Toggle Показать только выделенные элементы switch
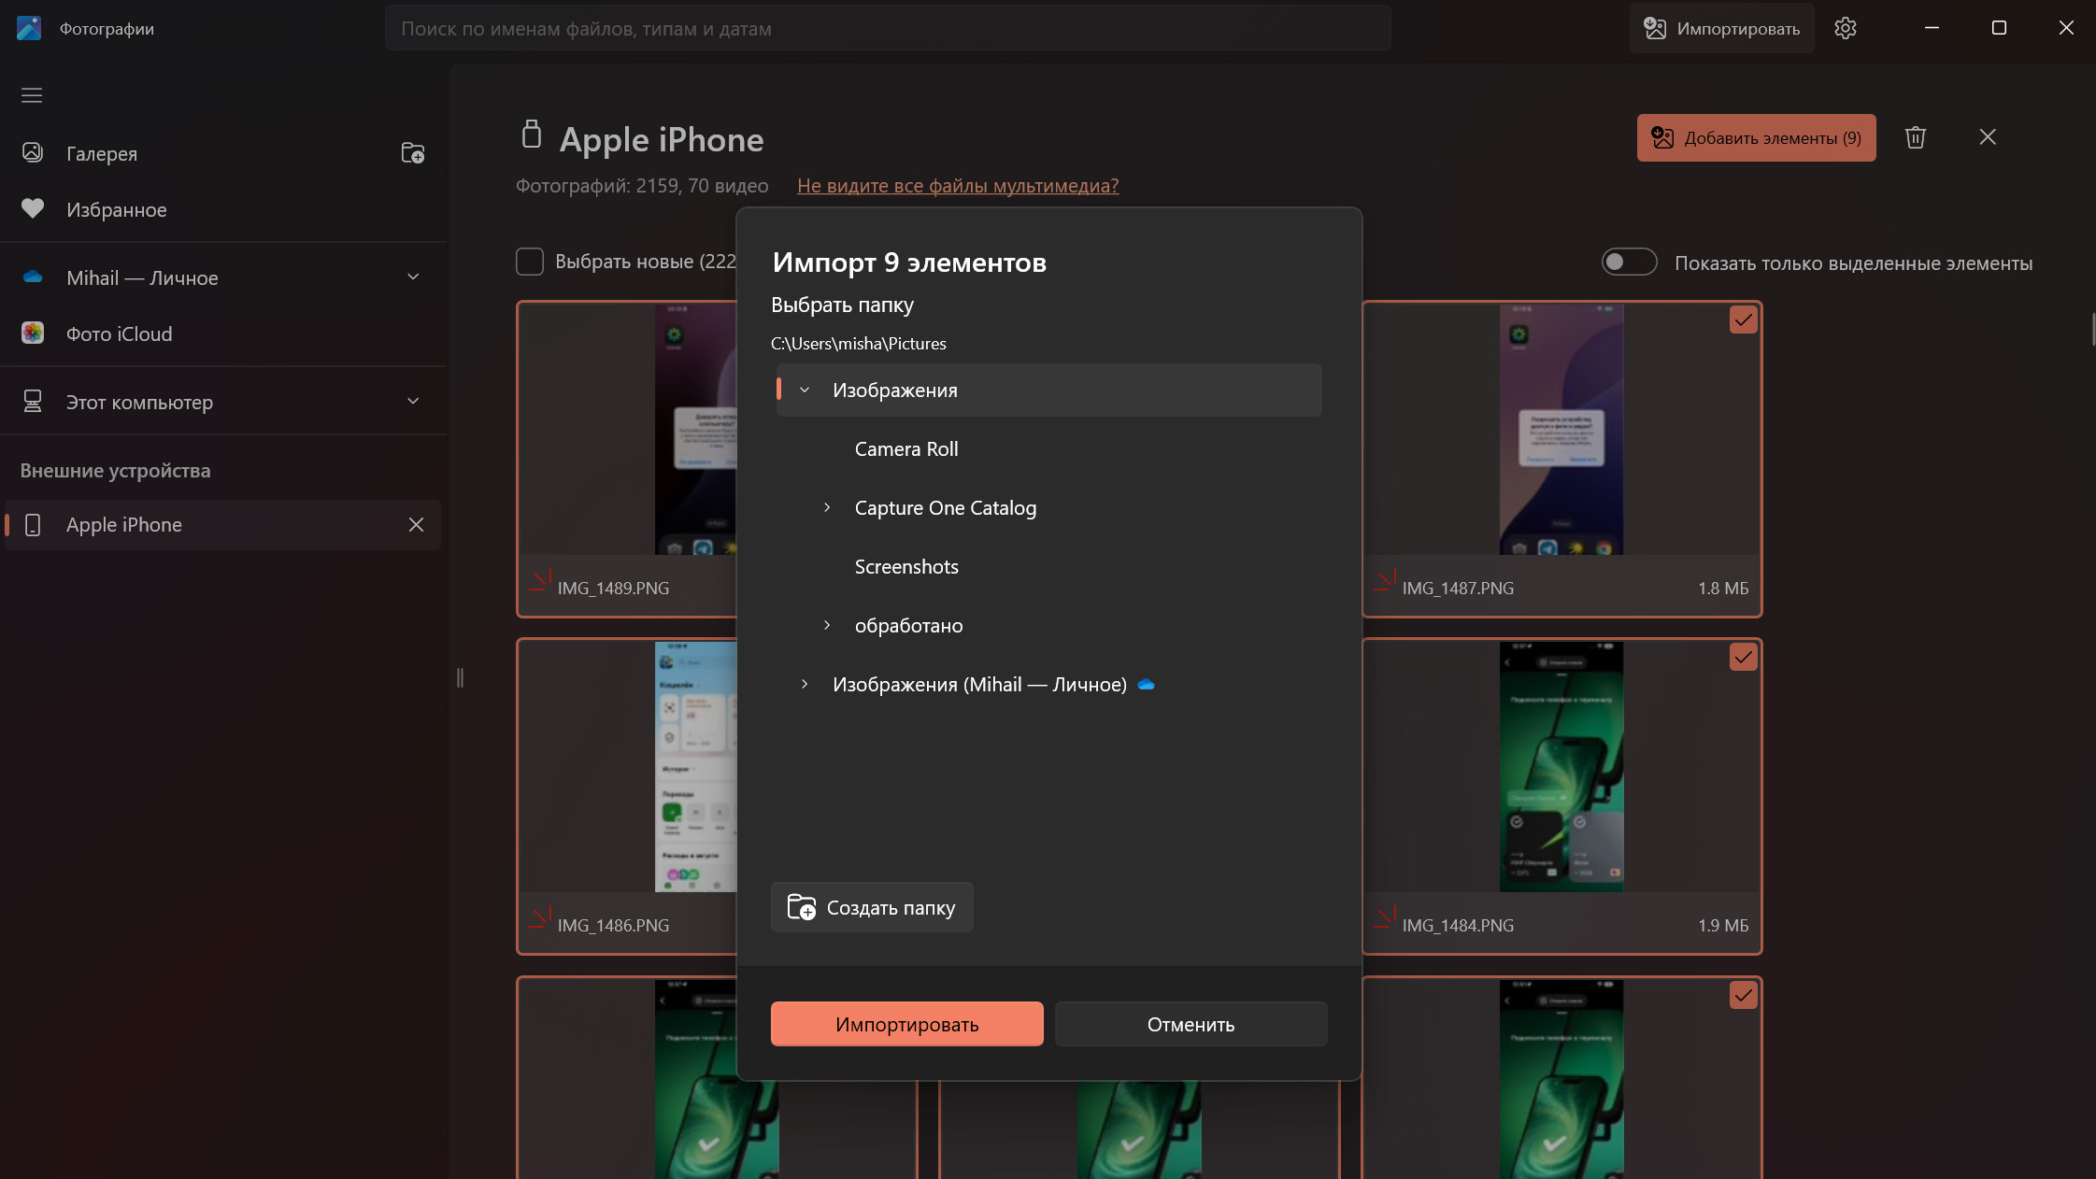The width and height of the screenshot is (2096, 1179). [x=1629, y=263]
